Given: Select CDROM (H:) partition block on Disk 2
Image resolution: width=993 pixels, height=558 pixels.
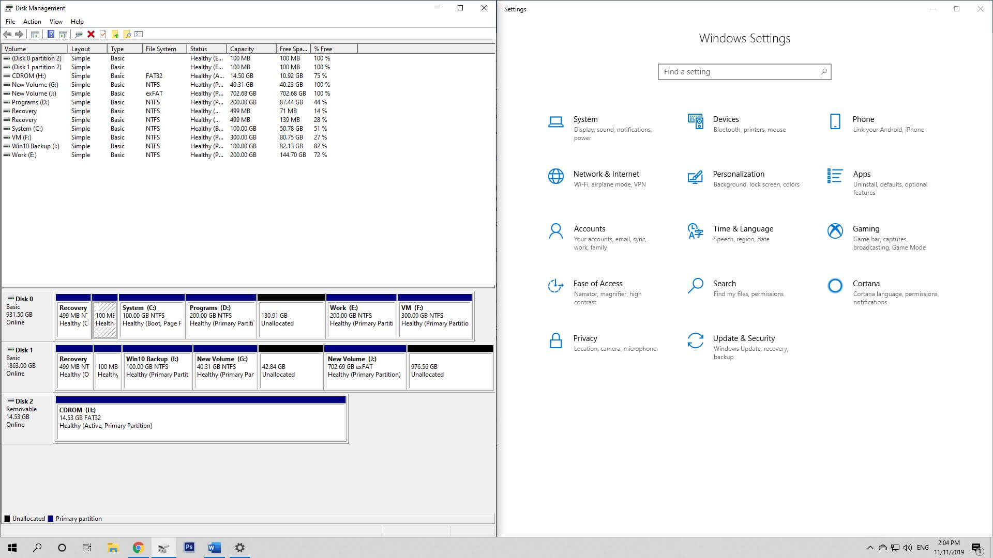Looking at the screenshot, I should coord(201,419).
